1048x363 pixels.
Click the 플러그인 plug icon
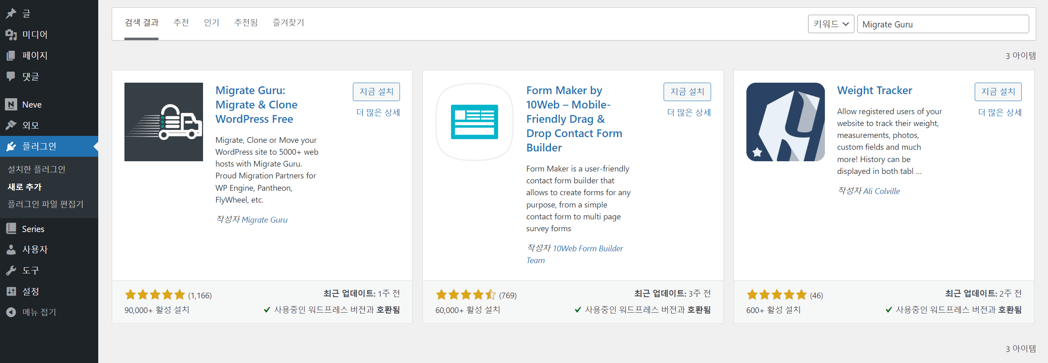(x=11, y=146)
